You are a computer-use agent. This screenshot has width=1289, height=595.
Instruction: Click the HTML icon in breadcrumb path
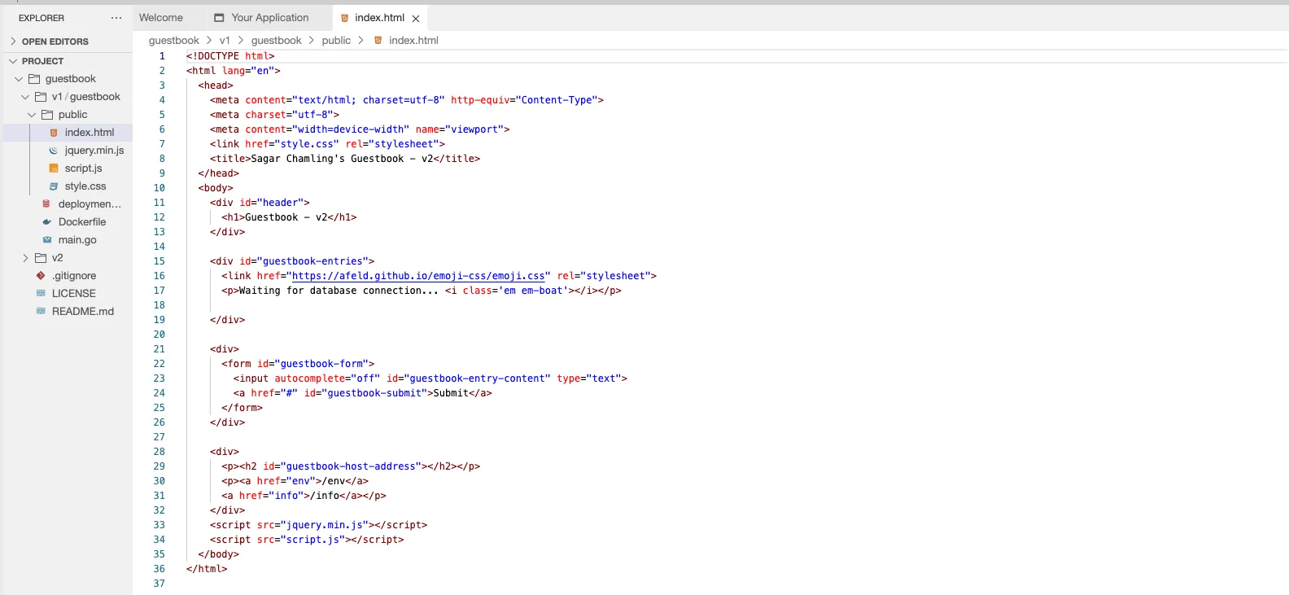pyautogui.click(x=378, y=40)
